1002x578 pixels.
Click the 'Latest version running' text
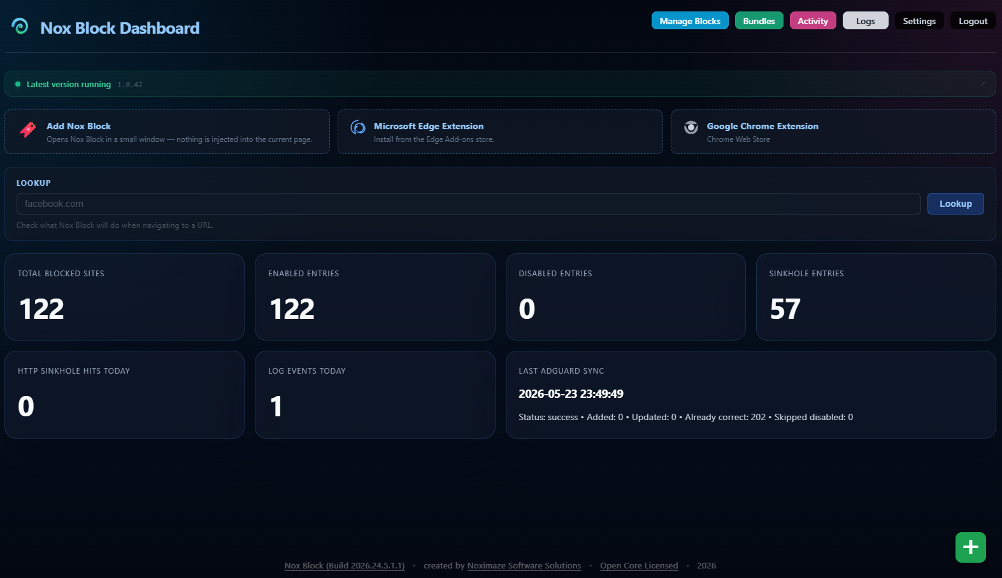(x=69, y=84)
